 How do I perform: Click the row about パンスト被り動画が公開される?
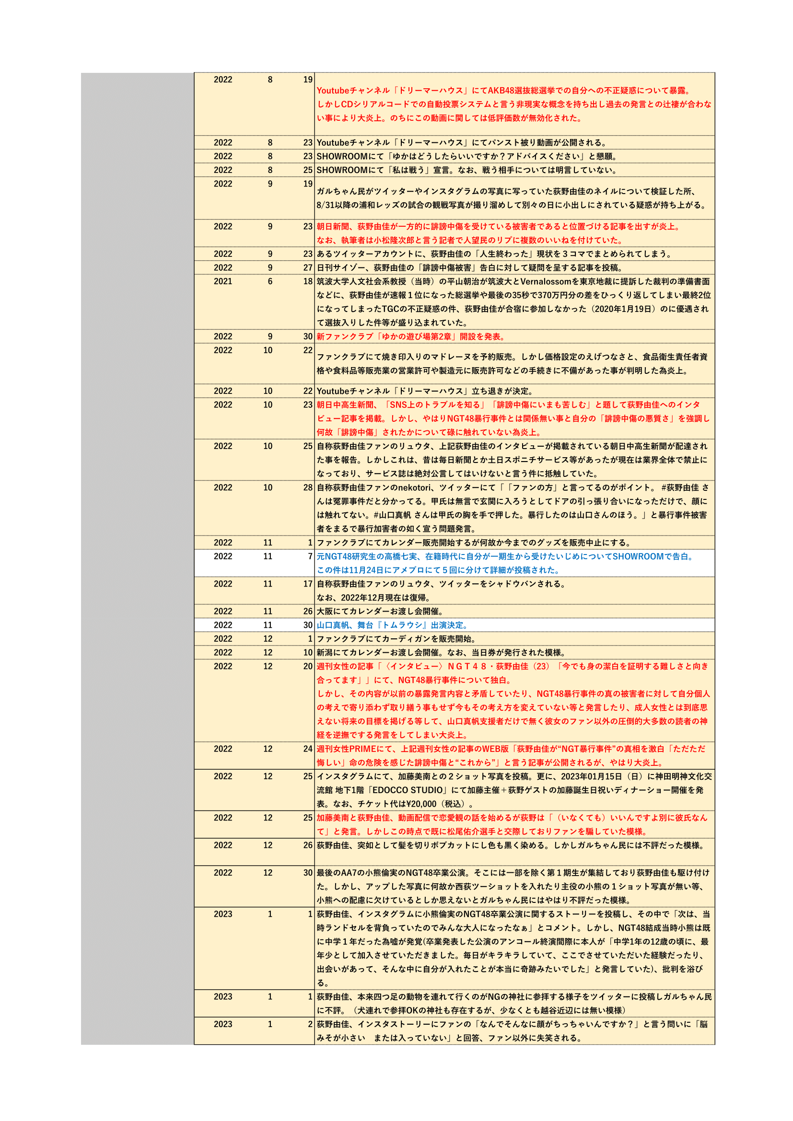point(514,142)
